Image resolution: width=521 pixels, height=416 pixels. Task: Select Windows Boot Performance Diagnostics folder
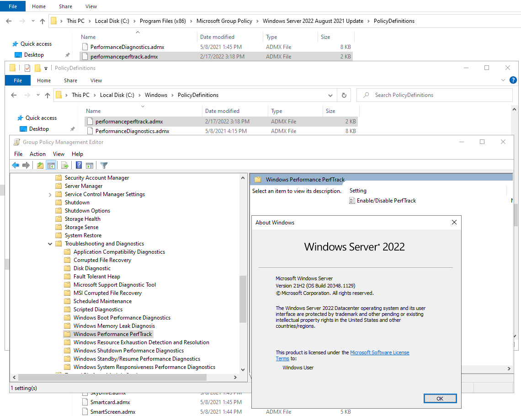(122, 318)
